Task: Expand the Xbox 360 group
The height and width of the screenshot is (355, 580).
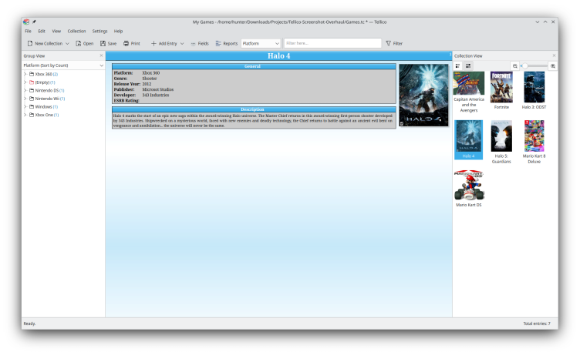Action: click(x=25, y=74)
